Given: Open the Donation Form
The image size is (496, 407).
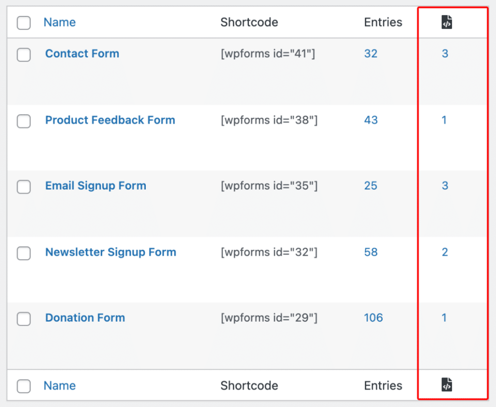Looking at the screenshot, I should click(x=85, y=318).
